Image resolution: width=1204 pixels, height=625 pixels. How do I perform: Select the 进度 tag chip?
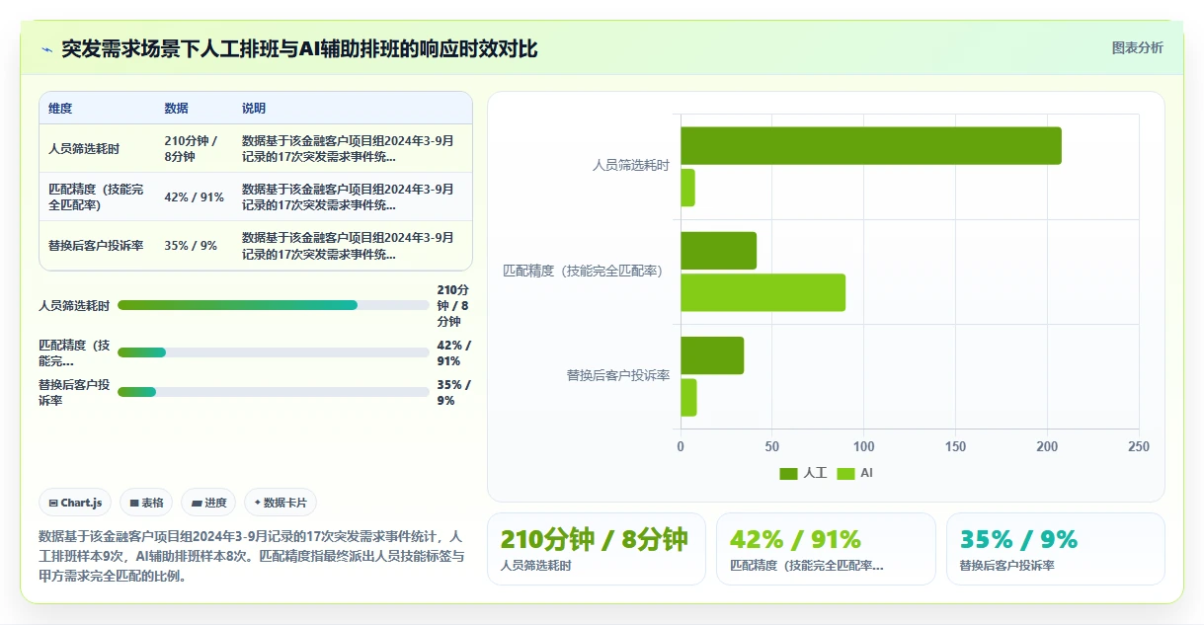coord(208,503)
